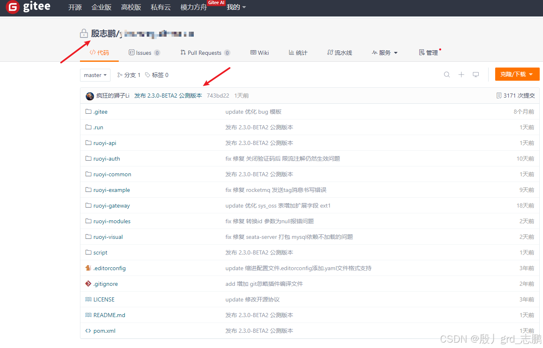Click the search magnifier icon

coord(447,75)
